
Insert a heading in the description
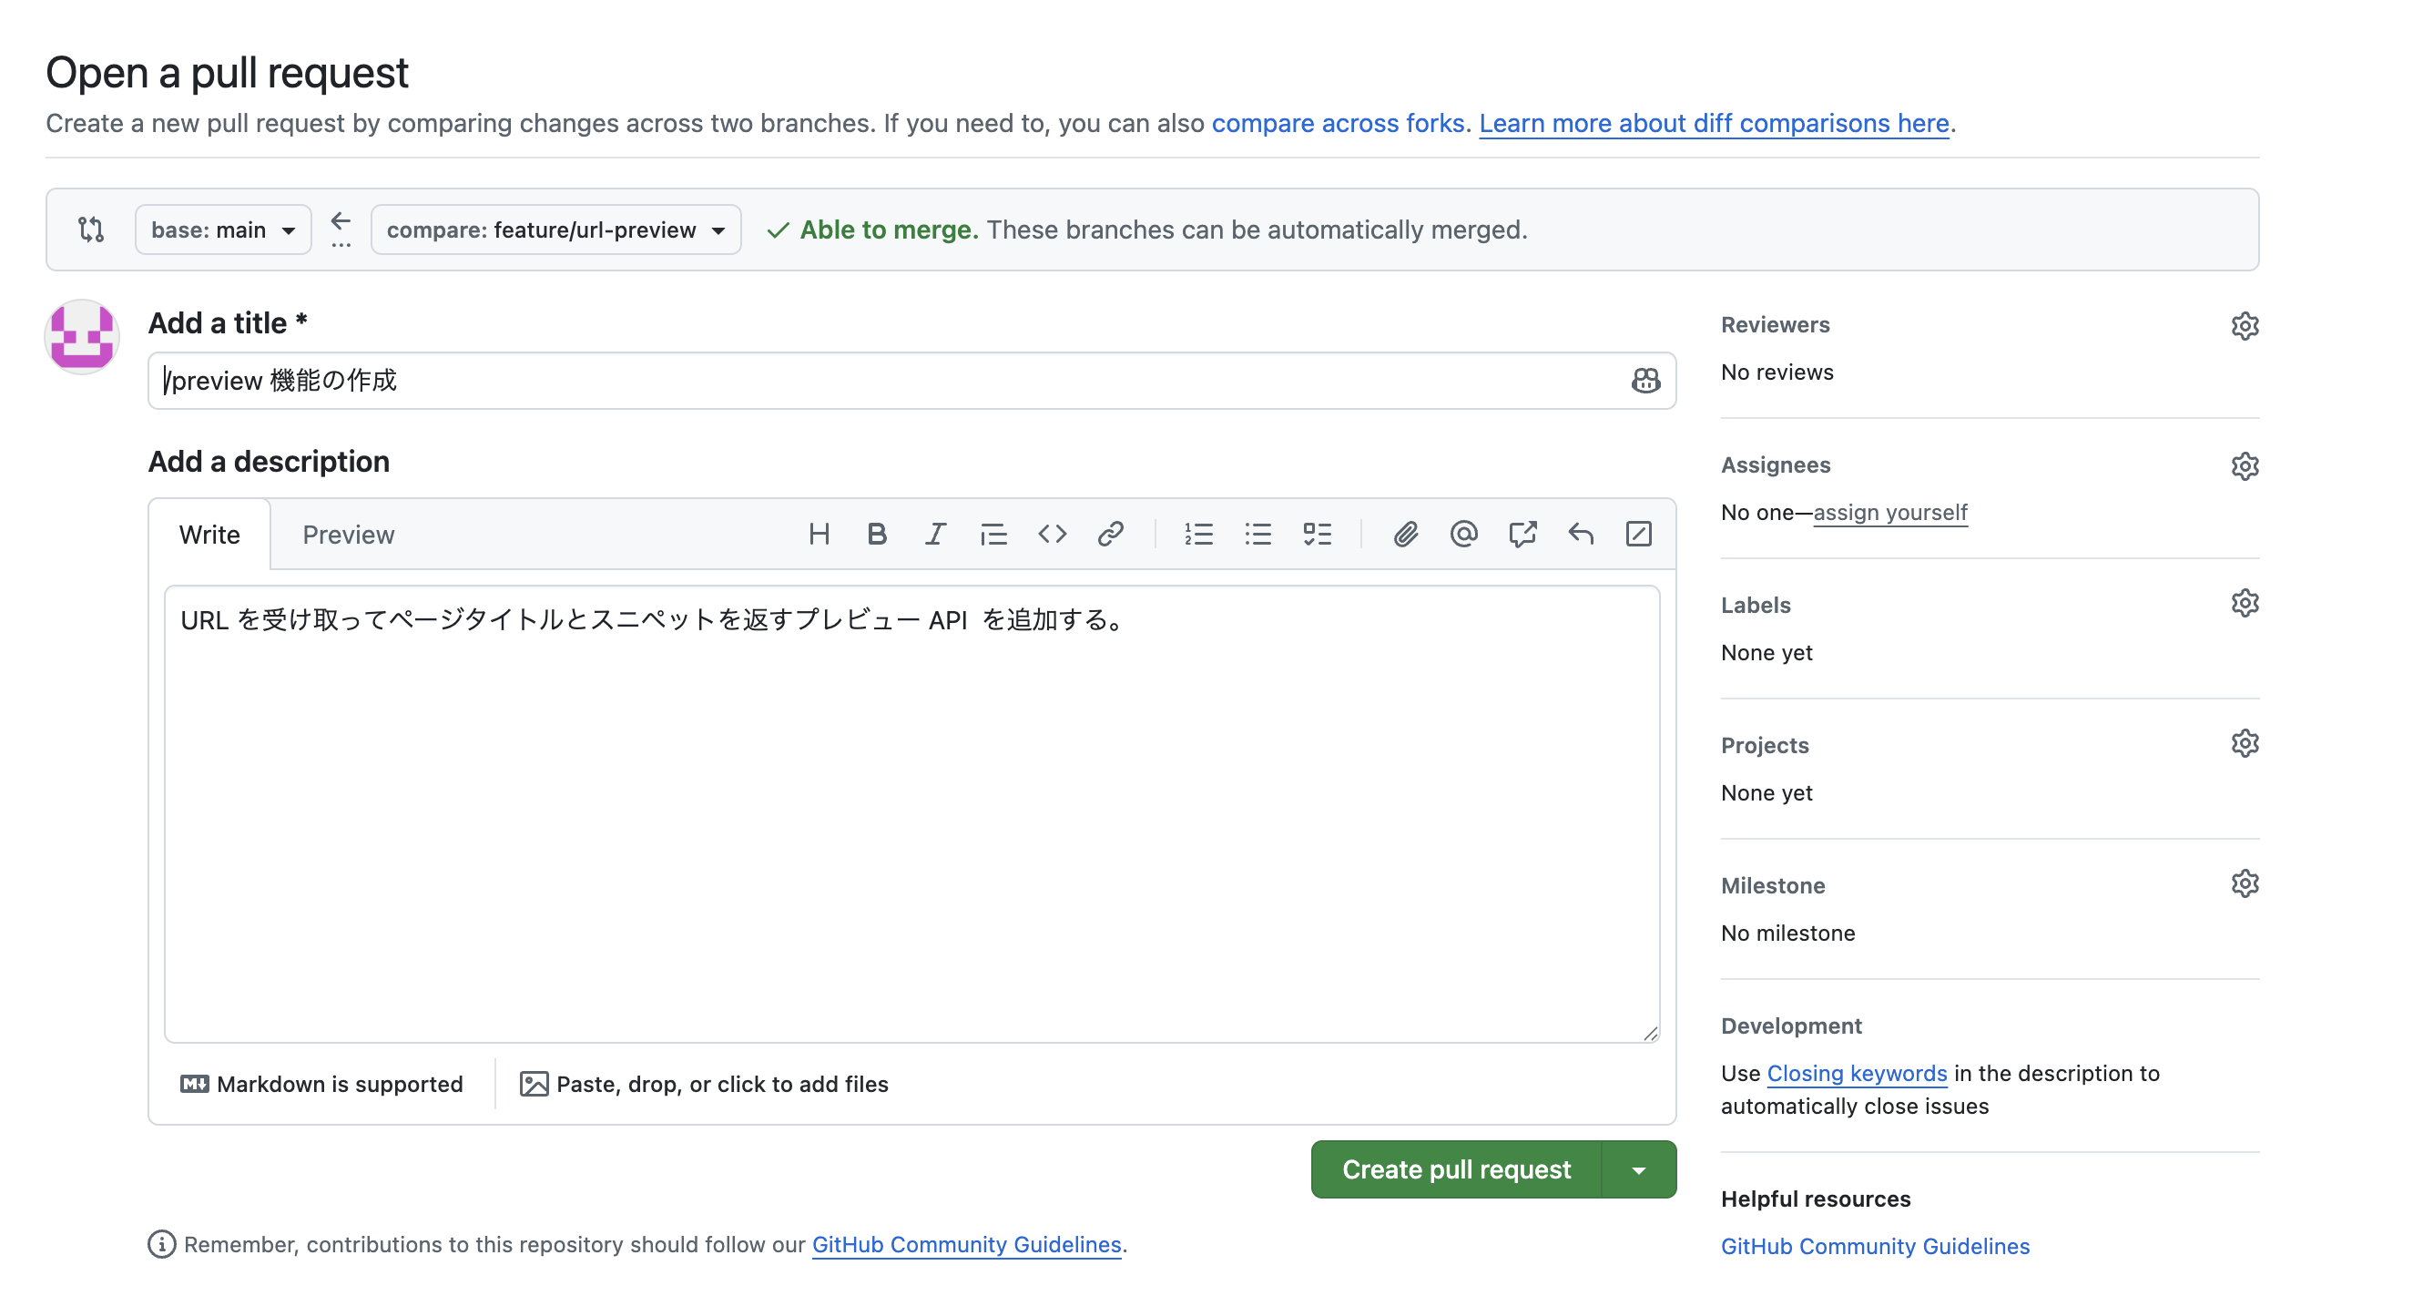820,534
